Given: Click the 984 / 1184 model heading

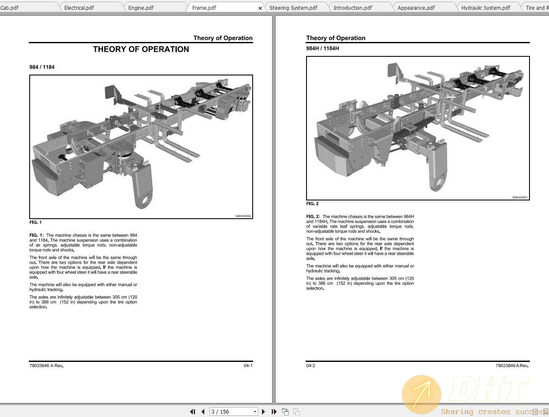Looking at the screenshot, I should coord(42,67).
